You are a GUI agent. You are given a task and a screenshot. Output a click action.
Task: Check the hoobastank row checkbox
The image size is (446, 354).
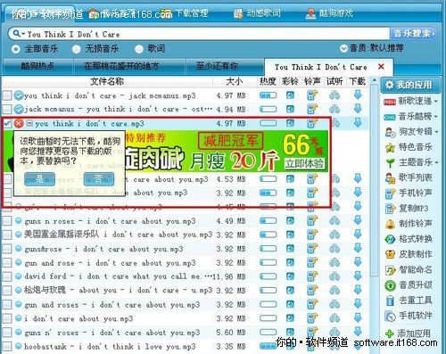coord(7,346)
